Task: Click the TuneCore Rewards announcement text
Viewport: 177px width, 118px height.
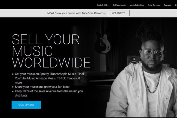Action: [76, 13]
